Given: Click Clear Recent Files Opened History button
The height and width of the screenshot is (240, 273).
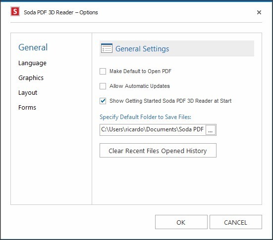Looking at the screenshot, I should coord(158,151).
